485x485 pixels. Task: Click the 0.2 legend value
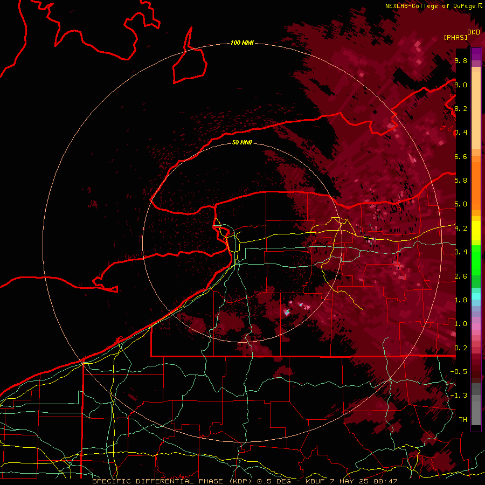461,348
